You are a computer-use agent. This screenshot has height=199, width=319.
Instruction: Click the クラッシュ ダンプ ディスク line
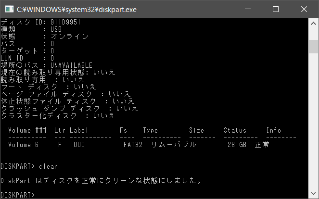[x=70, y=109]
